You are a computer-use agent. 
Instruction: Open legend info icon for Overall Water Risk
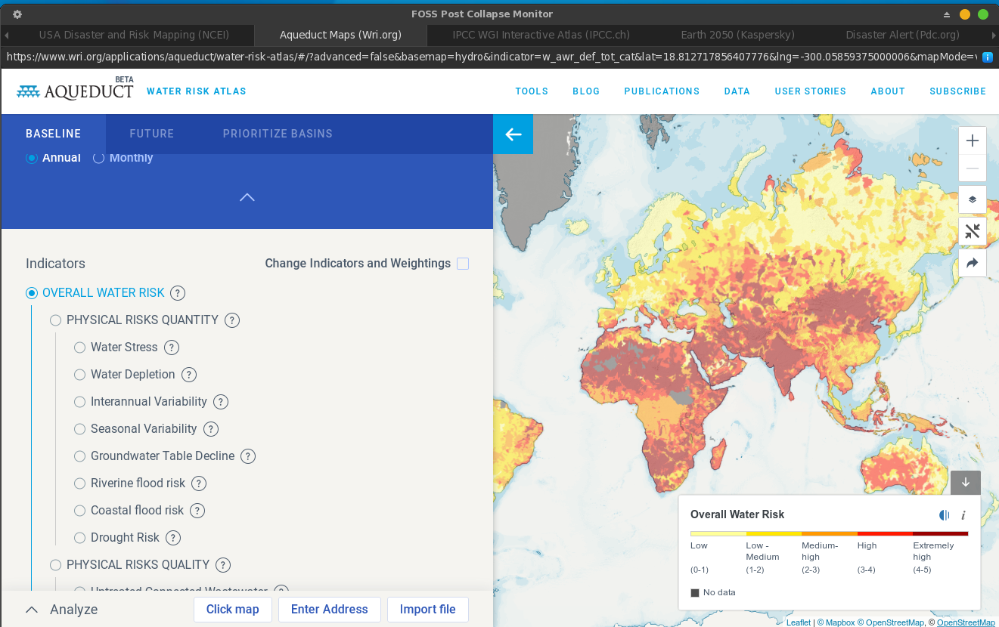tap(963, 515)
